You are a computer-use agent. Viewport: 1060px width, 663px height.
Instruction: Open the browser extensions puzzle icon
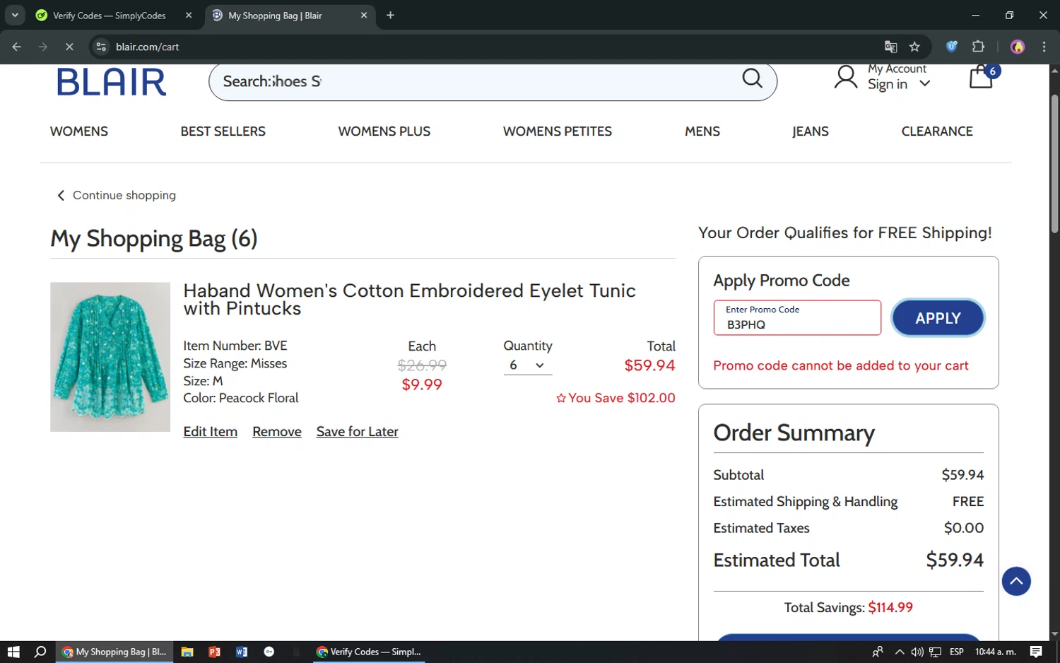pyautogui.click(x=978, y=47)
